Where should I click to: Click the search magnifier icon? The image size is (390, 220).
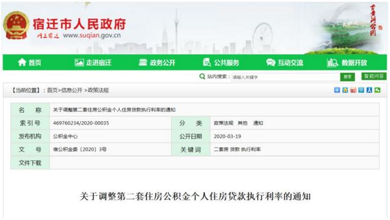pyautogui.click(x=202, y=76)
